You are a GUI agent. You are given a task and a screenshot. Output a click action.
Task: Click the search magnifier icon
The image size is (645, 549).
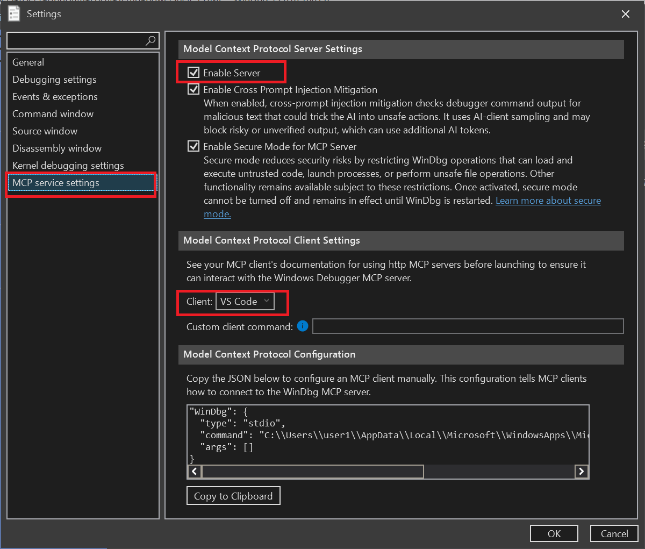pos(151,40)
